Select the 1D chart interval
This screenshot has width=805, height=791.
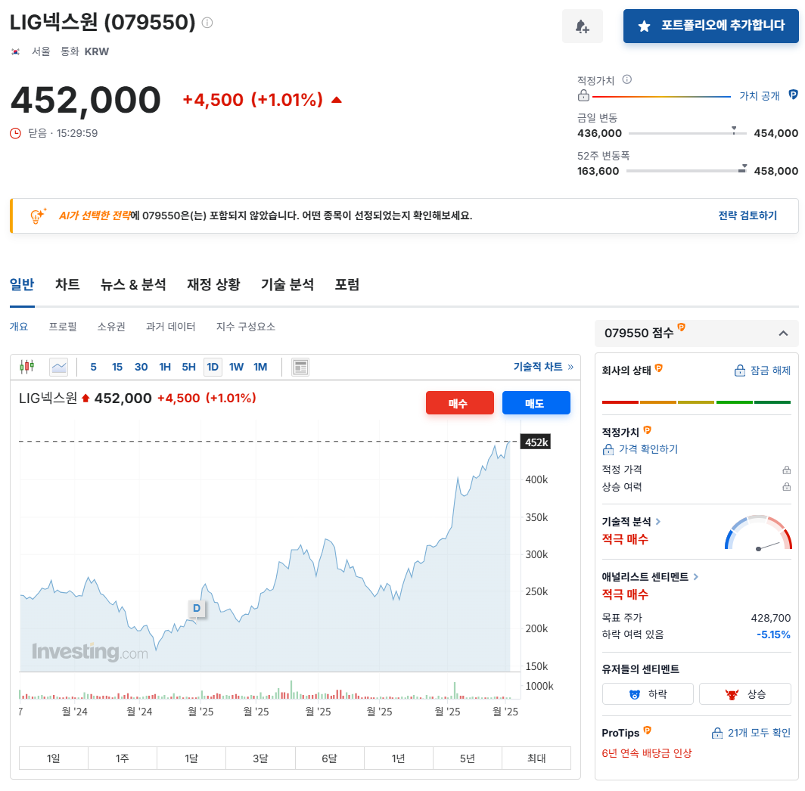point(213,367)
